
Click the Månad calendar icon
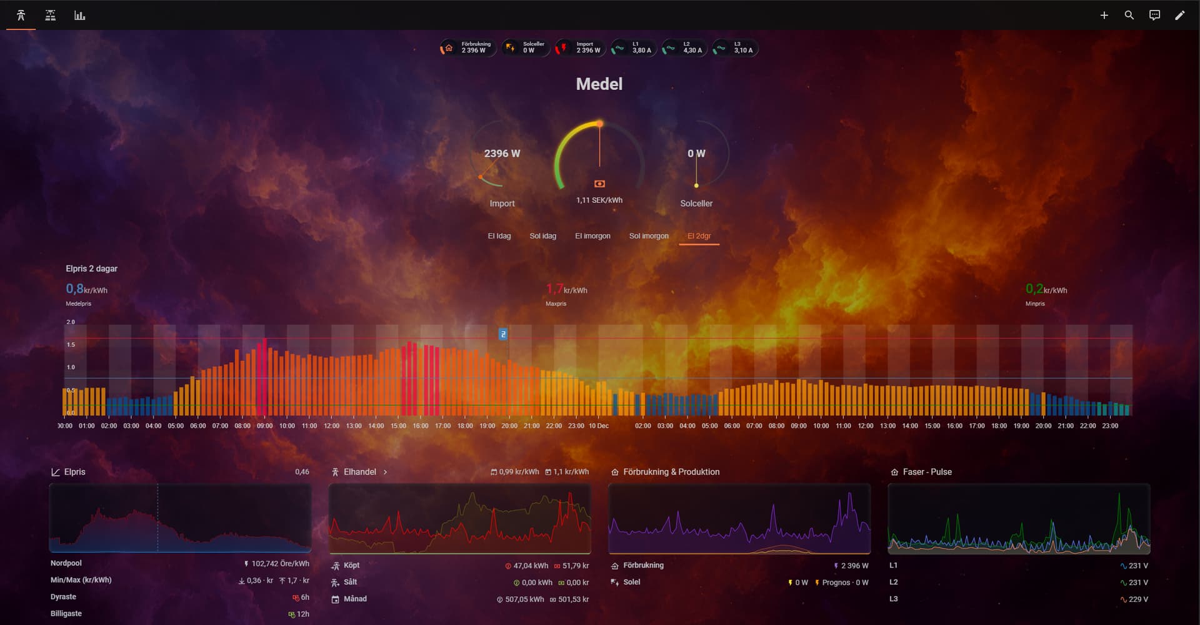coord(336,599)
